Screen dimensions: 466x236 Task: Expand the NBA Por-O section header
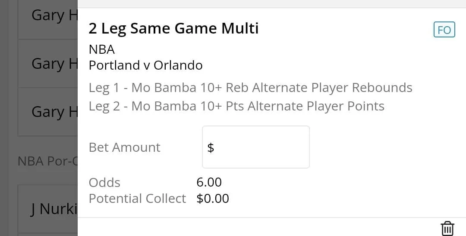(47, 161)
